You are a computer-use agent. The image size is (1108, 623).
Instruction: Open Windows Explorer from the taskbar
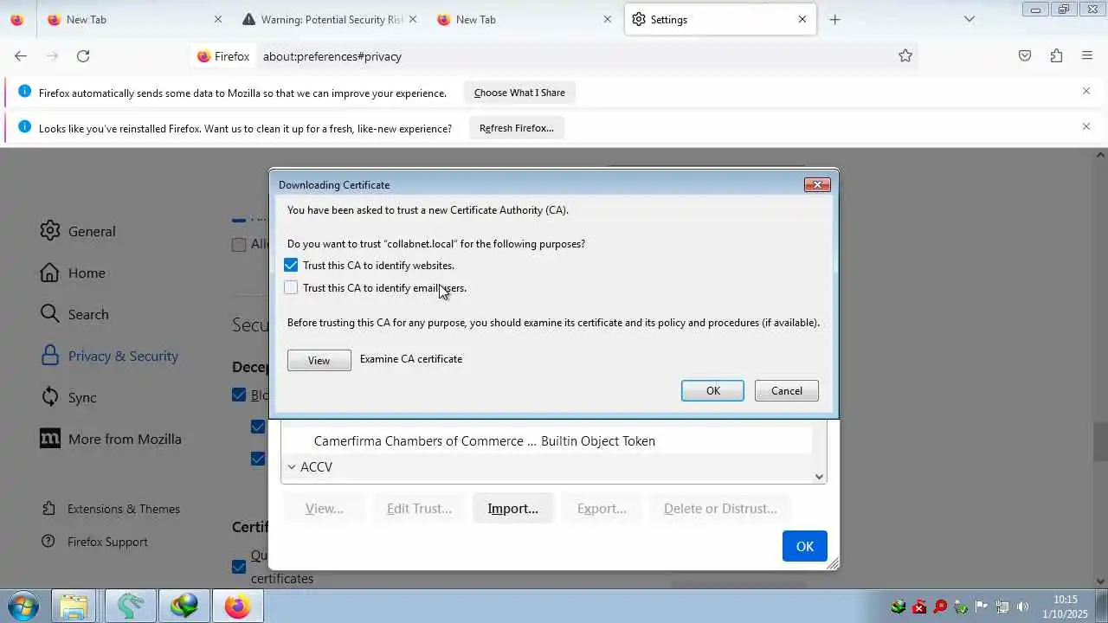74,607
